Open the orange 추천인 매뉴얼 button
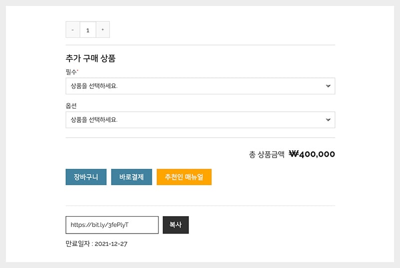This screenshot has width=400, height=268. [184, 177]
